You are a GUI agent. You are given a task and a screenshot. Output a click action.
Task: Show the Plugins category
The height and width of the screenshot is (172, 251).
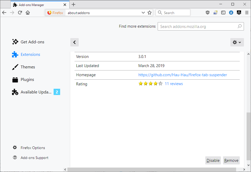coord(27,80)
